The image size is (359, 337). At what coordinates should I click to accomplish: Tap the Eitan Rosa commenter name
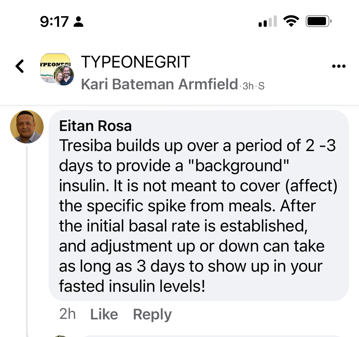(95, 126)
